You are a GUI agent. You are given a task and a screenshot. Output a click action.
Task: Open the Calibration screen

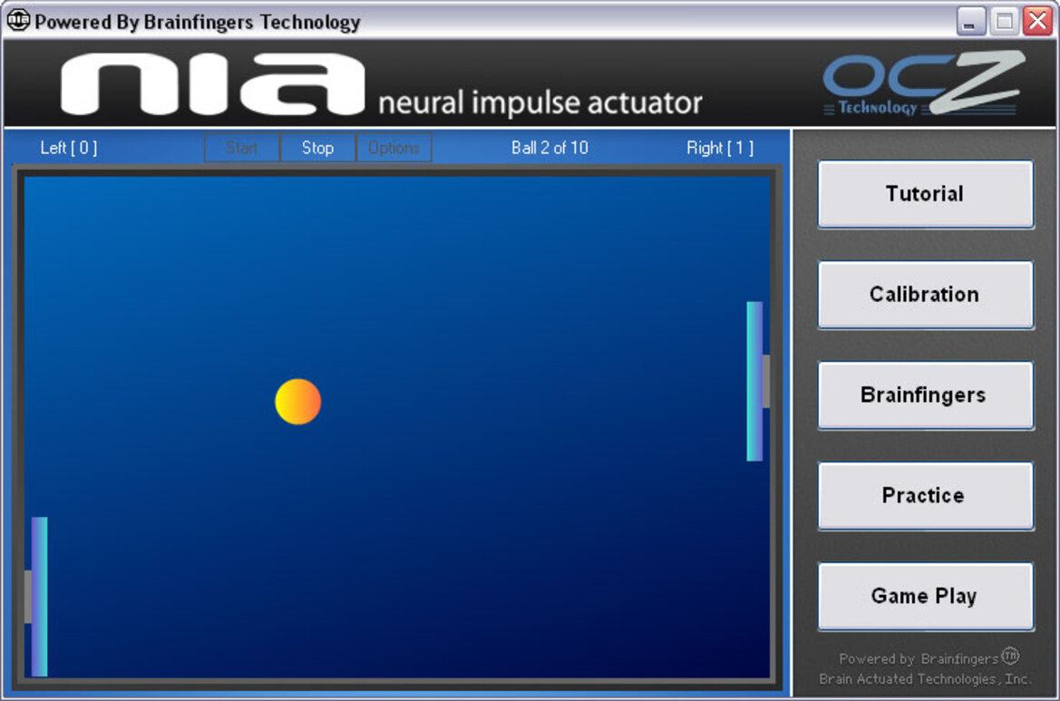point(925,295)
